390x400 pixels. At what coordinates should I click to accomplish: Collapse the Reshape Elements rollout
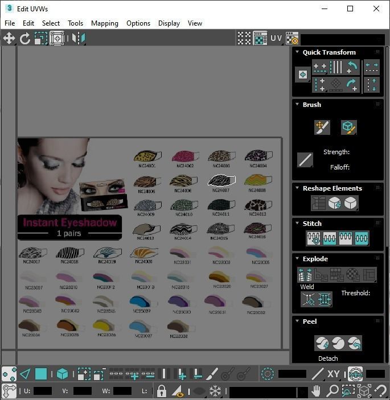297,188
